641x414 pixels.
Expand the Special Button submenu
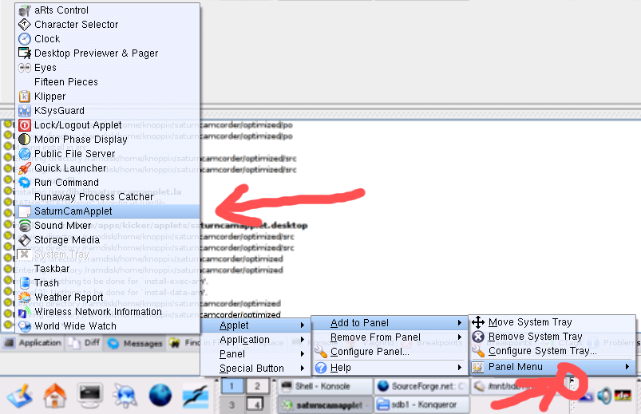pos(253,369)
